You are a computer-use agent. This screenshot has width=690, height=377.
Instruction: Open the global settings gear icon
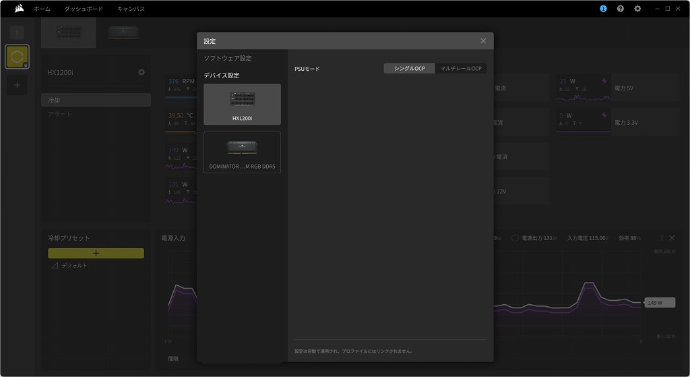point(637,8)
